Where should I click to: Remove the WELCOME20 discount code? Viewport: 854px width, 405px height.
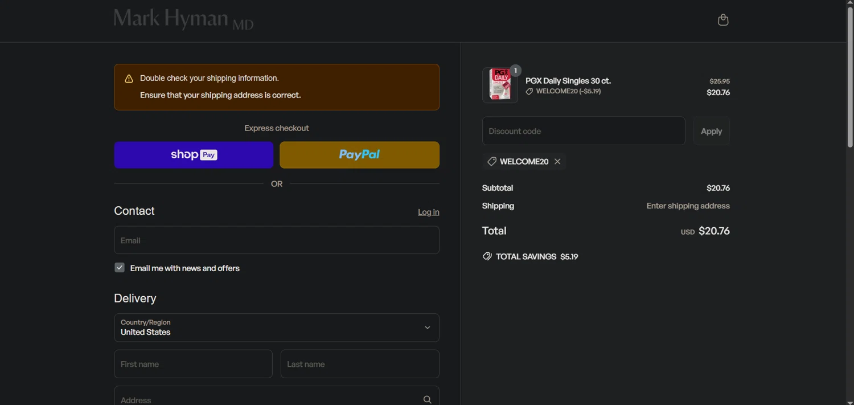click(557, 162)
